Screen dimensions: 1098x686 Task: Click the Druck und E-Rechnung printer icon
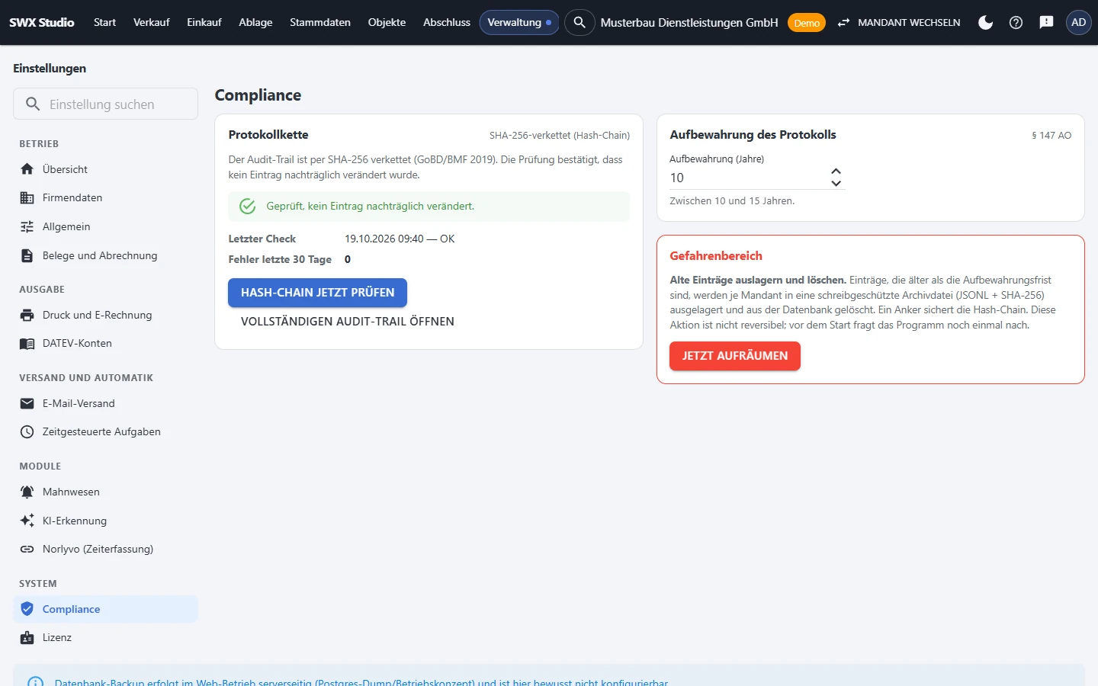27,315
